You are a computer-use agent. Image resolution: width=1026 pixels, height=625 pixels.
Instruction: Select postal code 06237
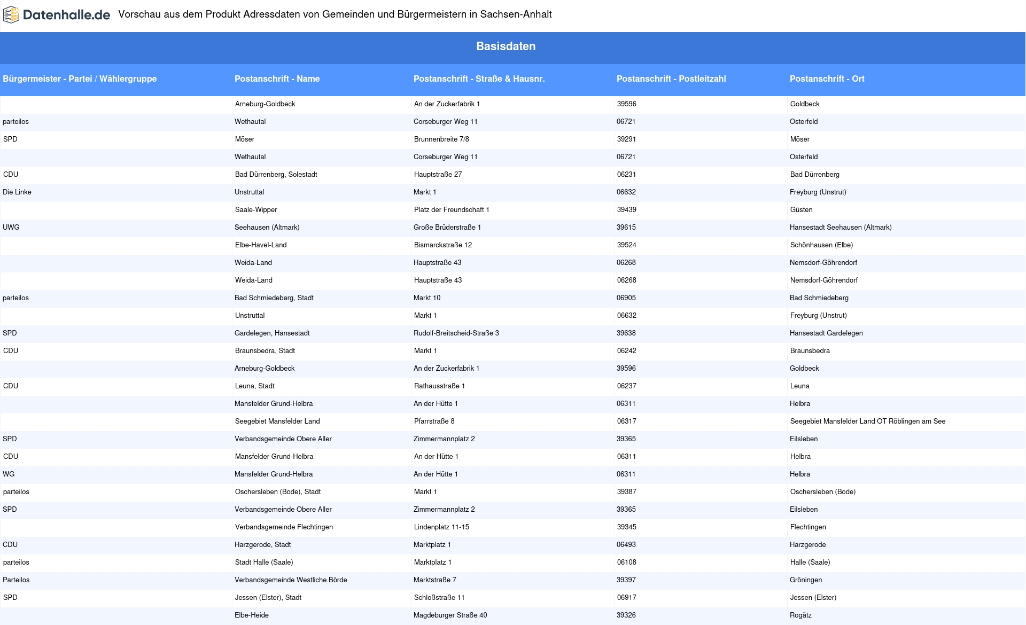tap(627, 386)
